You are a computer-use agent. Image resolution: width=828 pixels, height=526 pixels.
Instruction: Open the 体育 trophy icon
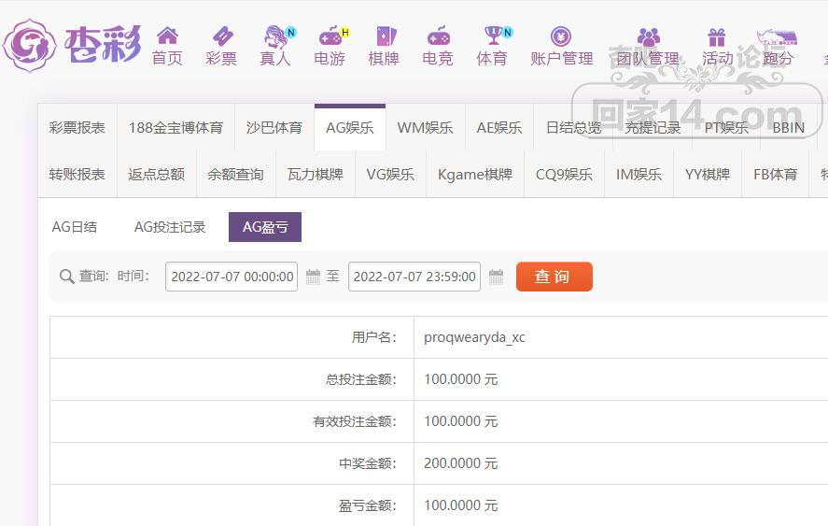click(493, 36)
